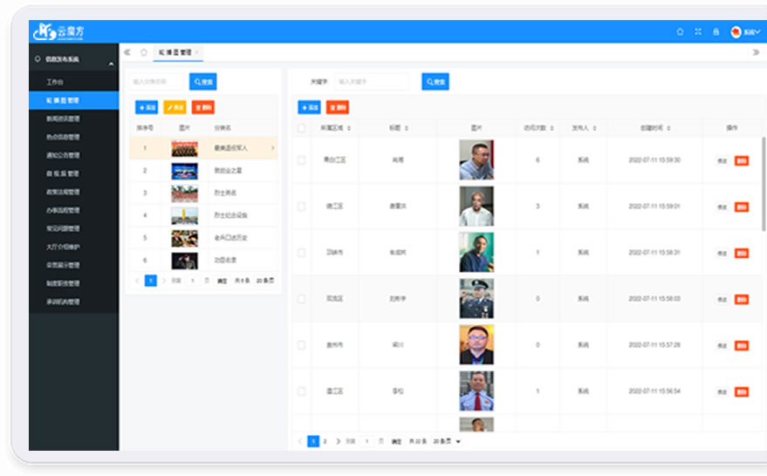
Task: Click the lock screen icon in header
Action: [716, 32]
